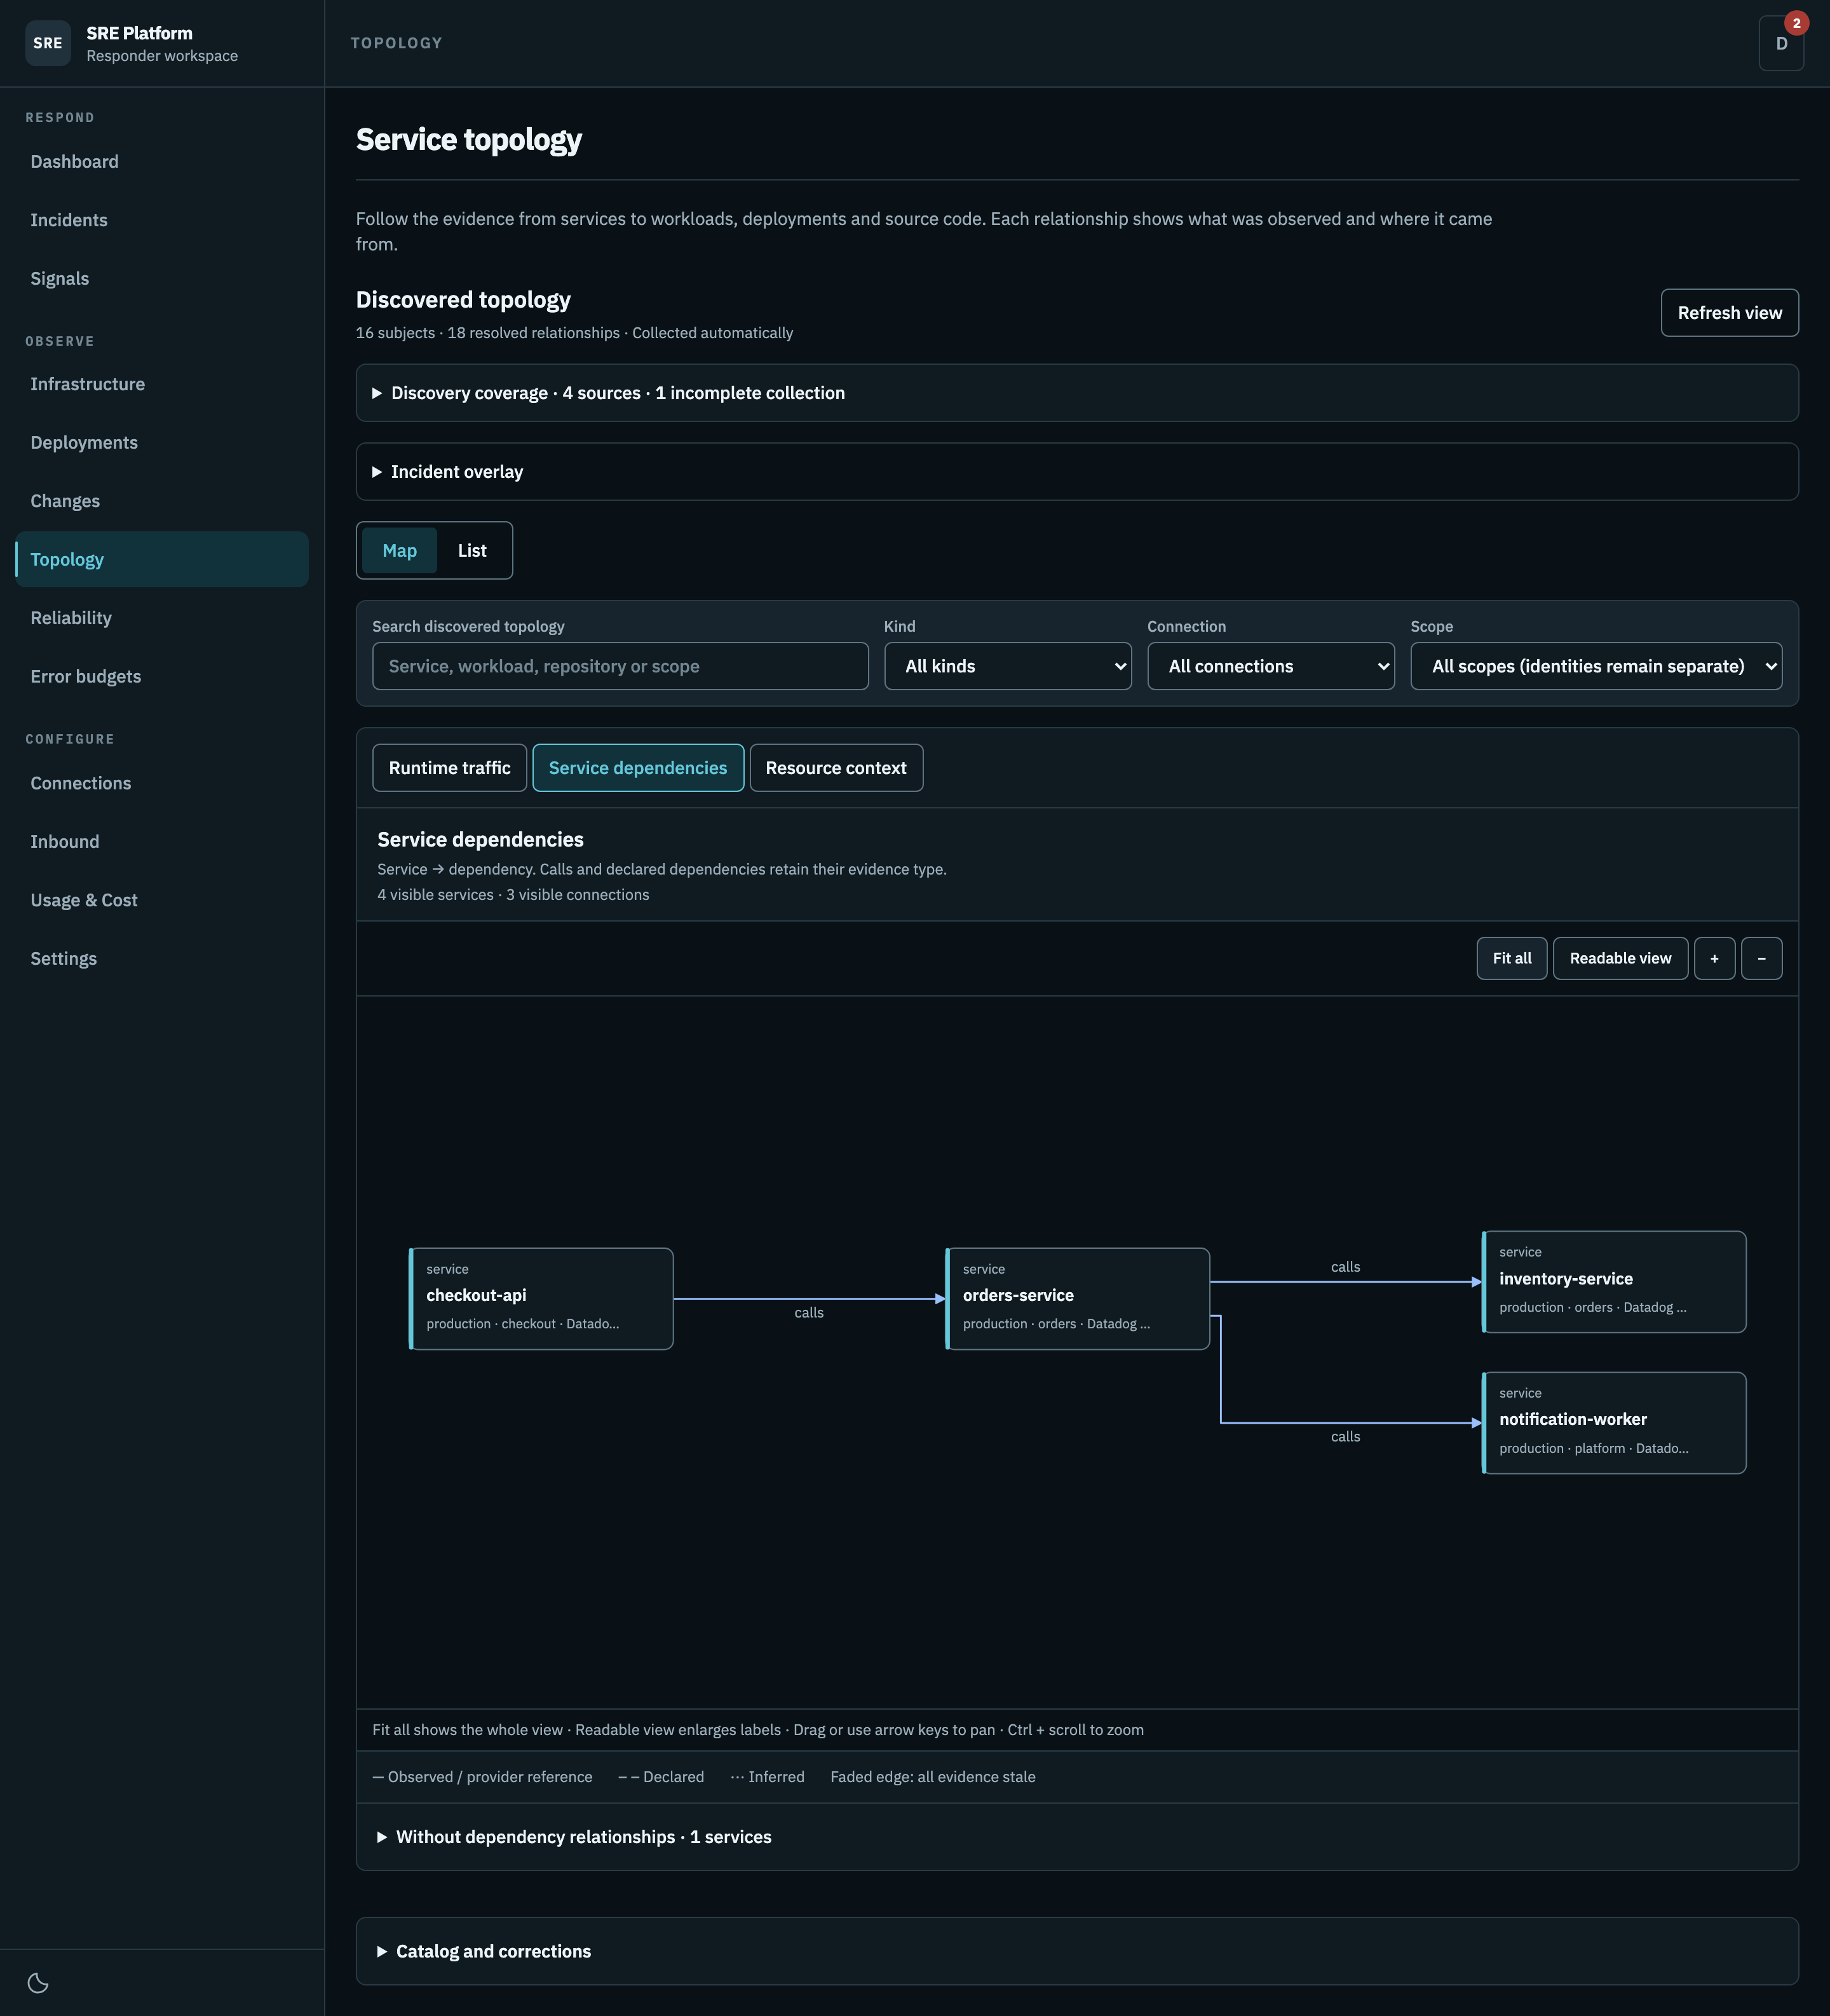The width and height of the screenshot is (1830, 2016).
Task: Click the SRE Platform workspace title
Action: pos(139,33)
